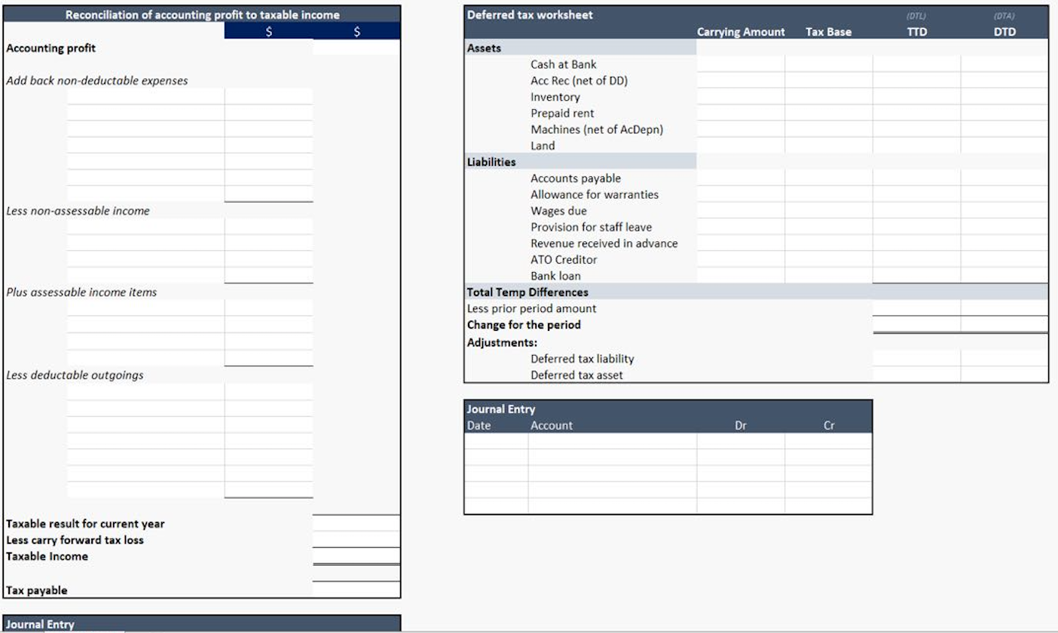The image size is (1058, 633).
Task: Select the 'Prepaid rent' row label
Action: (562, 114)
